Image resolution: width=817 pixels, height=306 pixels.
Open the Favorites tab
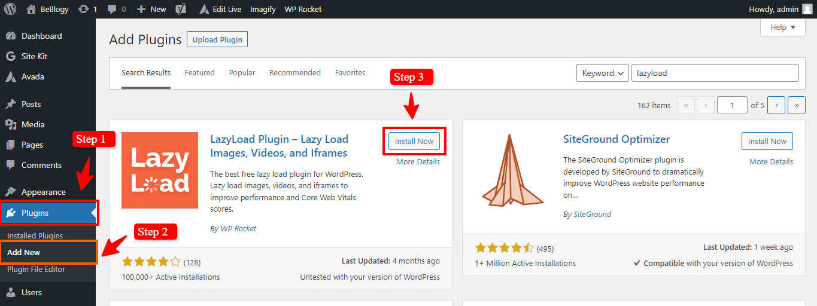(x=350, y=73)
